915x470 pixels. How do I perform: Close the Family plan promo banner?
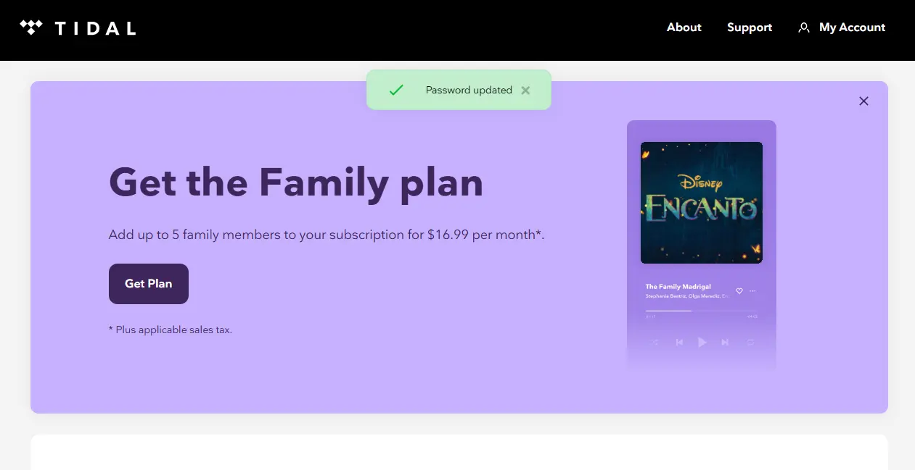click(x=863, y=101)
